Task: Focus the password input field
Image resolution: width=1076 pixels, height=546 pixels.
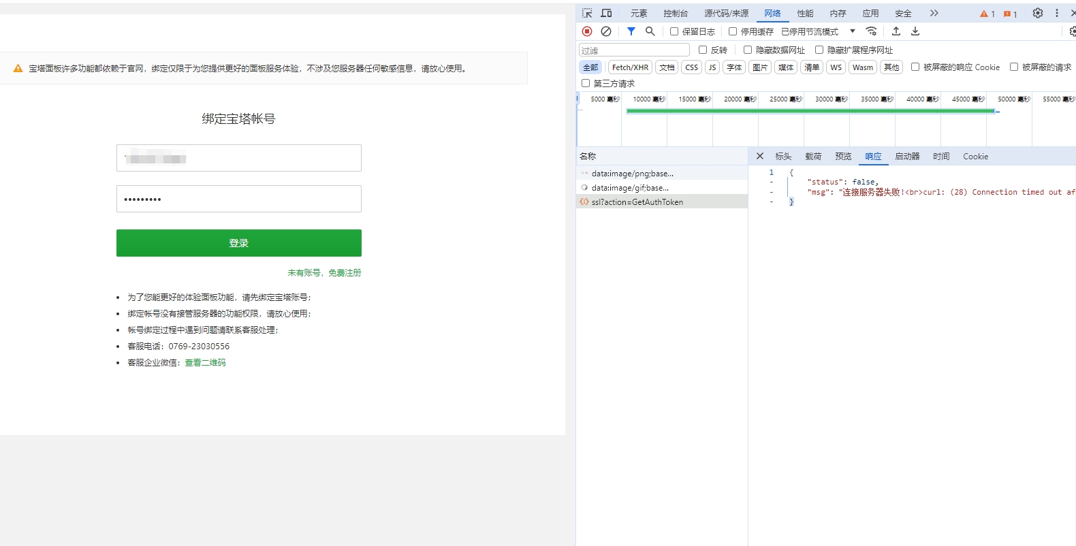Action: 239,199
